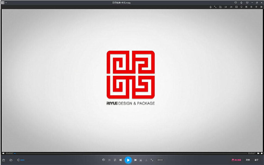Open the equalizer sliders settings icon
Screen dimensions: 264x165
(115, 160)
